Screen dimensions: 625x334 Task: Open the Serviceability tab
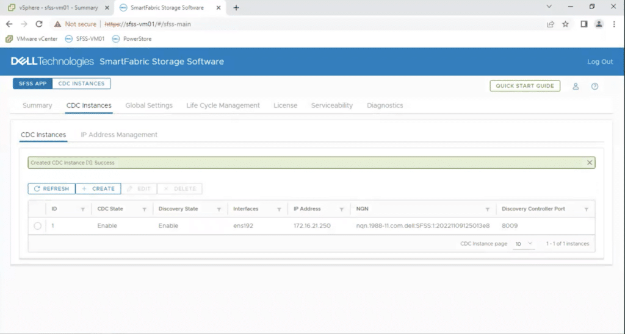[x=332, y=105]
